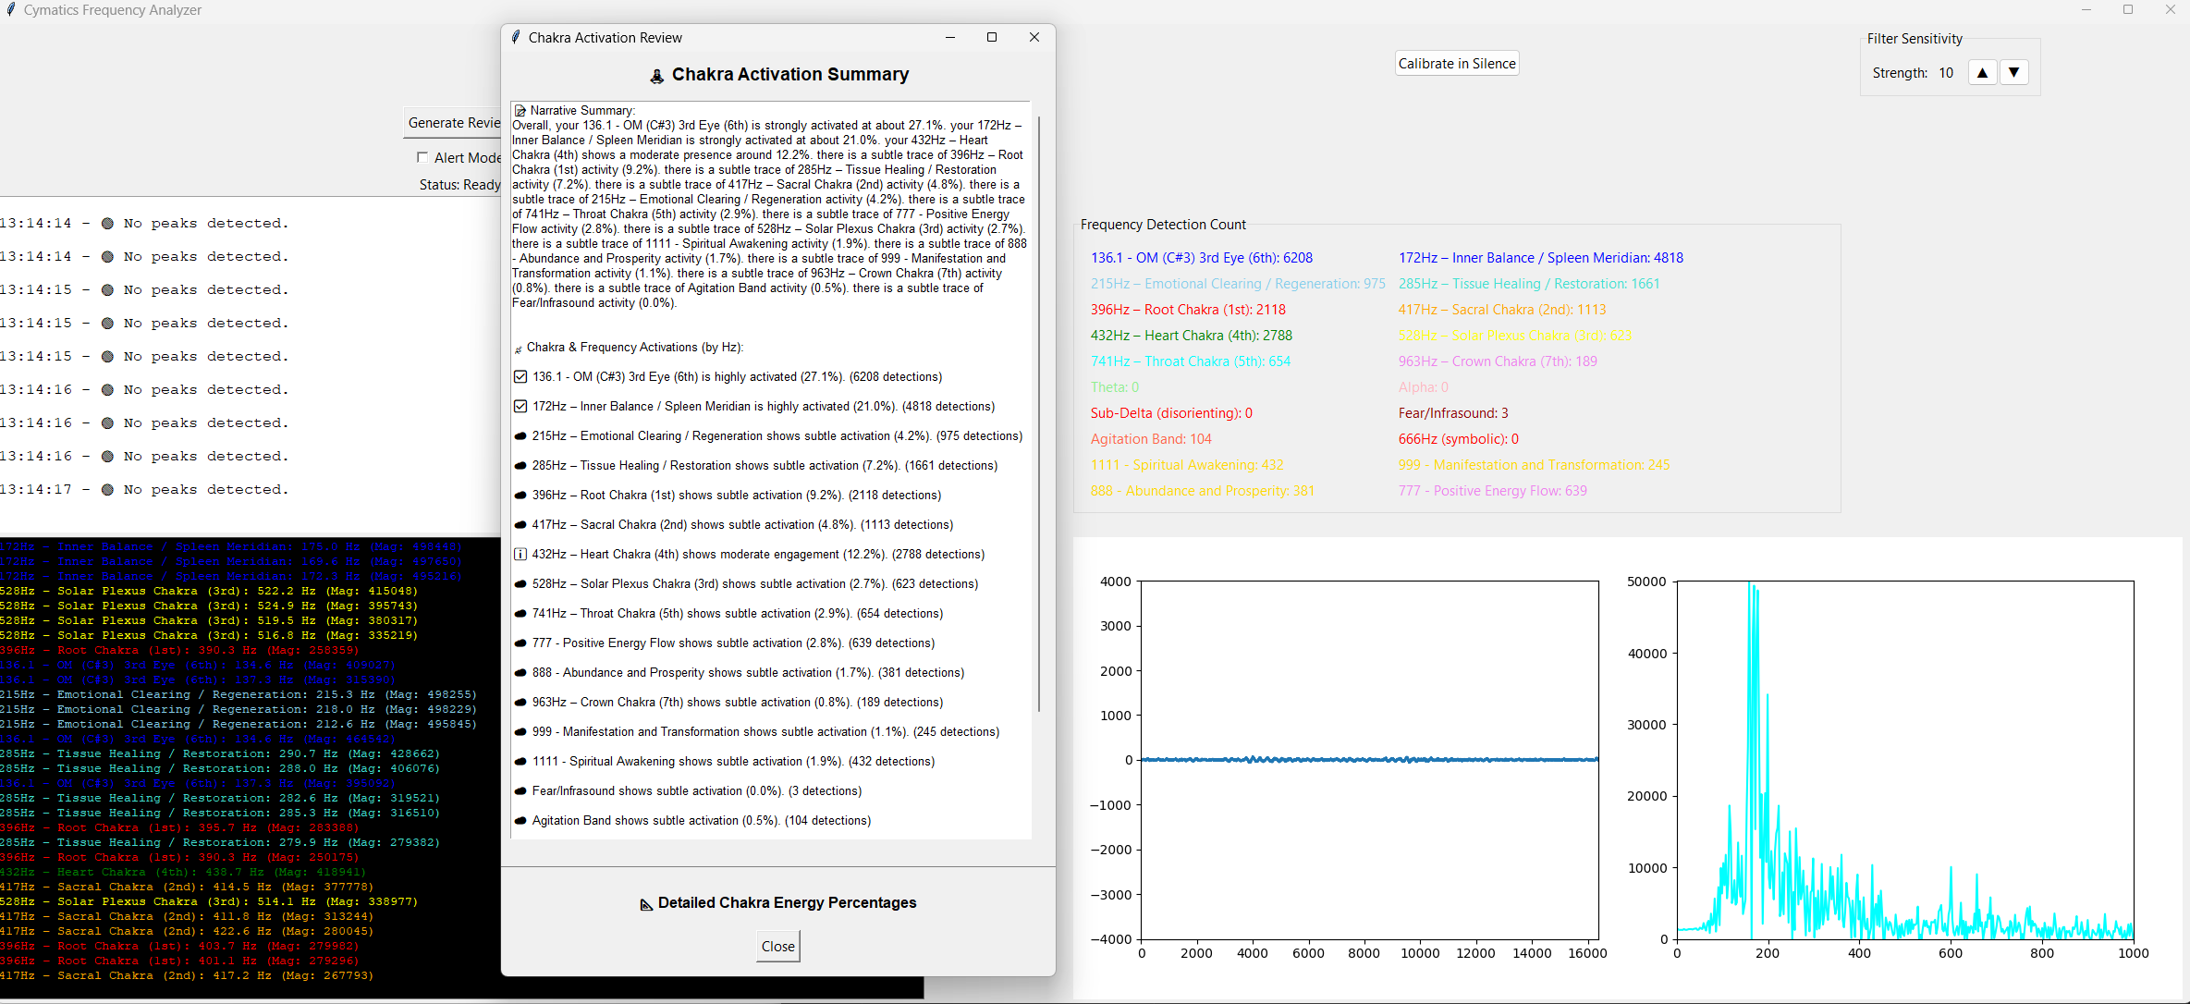Click the summary text scrollbar
2190x1004 pixels.
pos(1039,416)
